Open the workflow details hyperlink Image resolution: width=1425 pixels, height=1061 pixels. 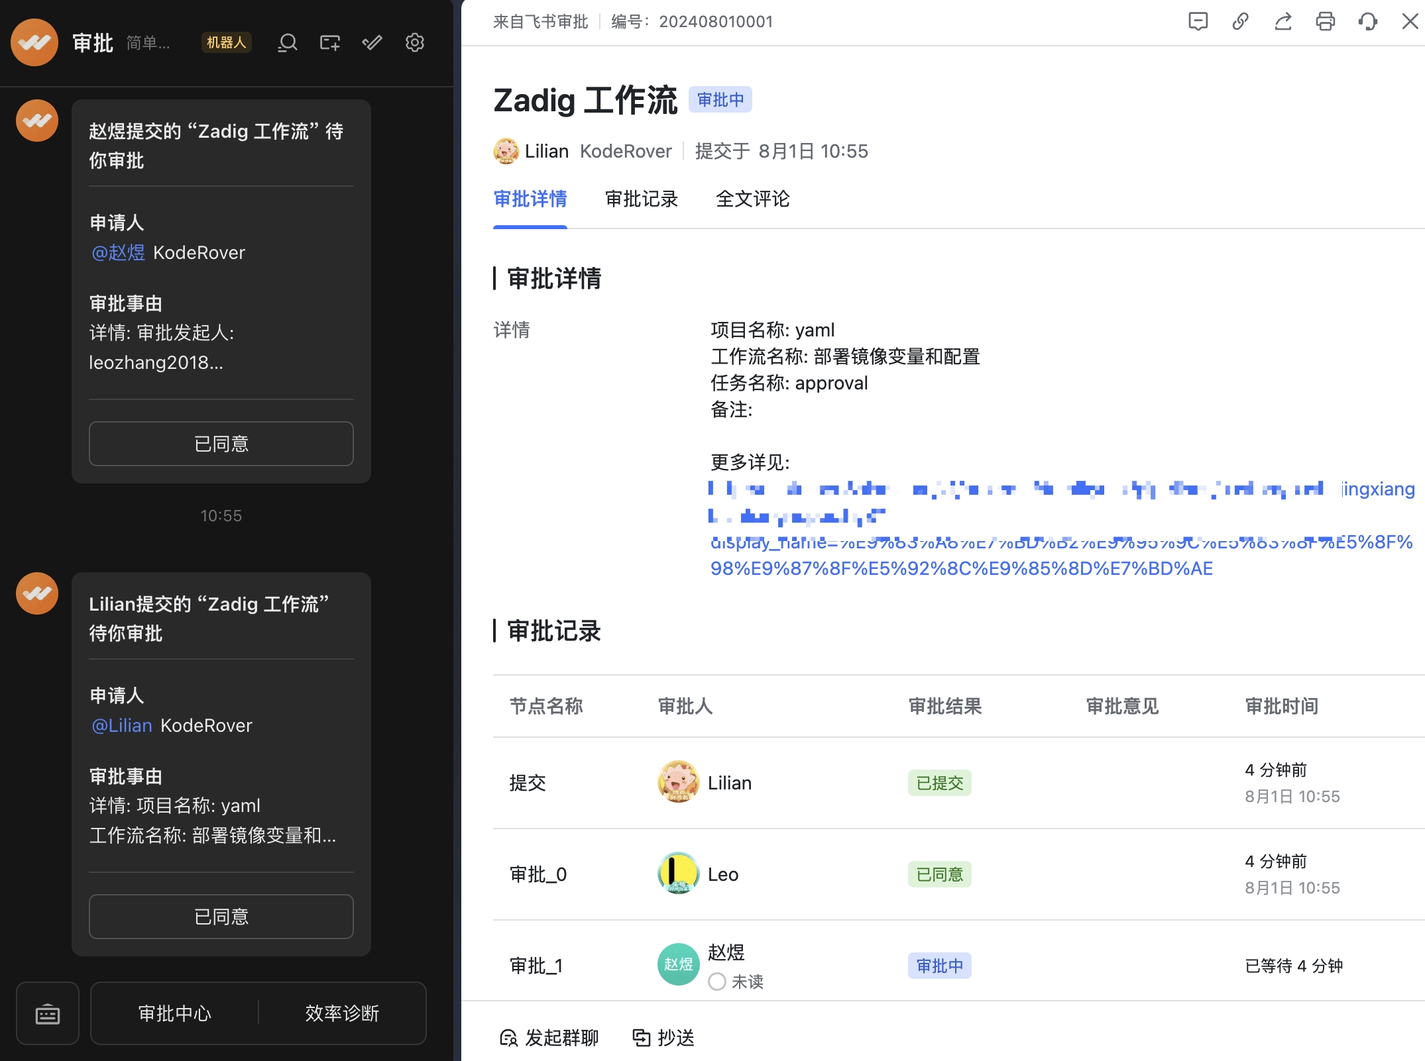[1062, 529]
